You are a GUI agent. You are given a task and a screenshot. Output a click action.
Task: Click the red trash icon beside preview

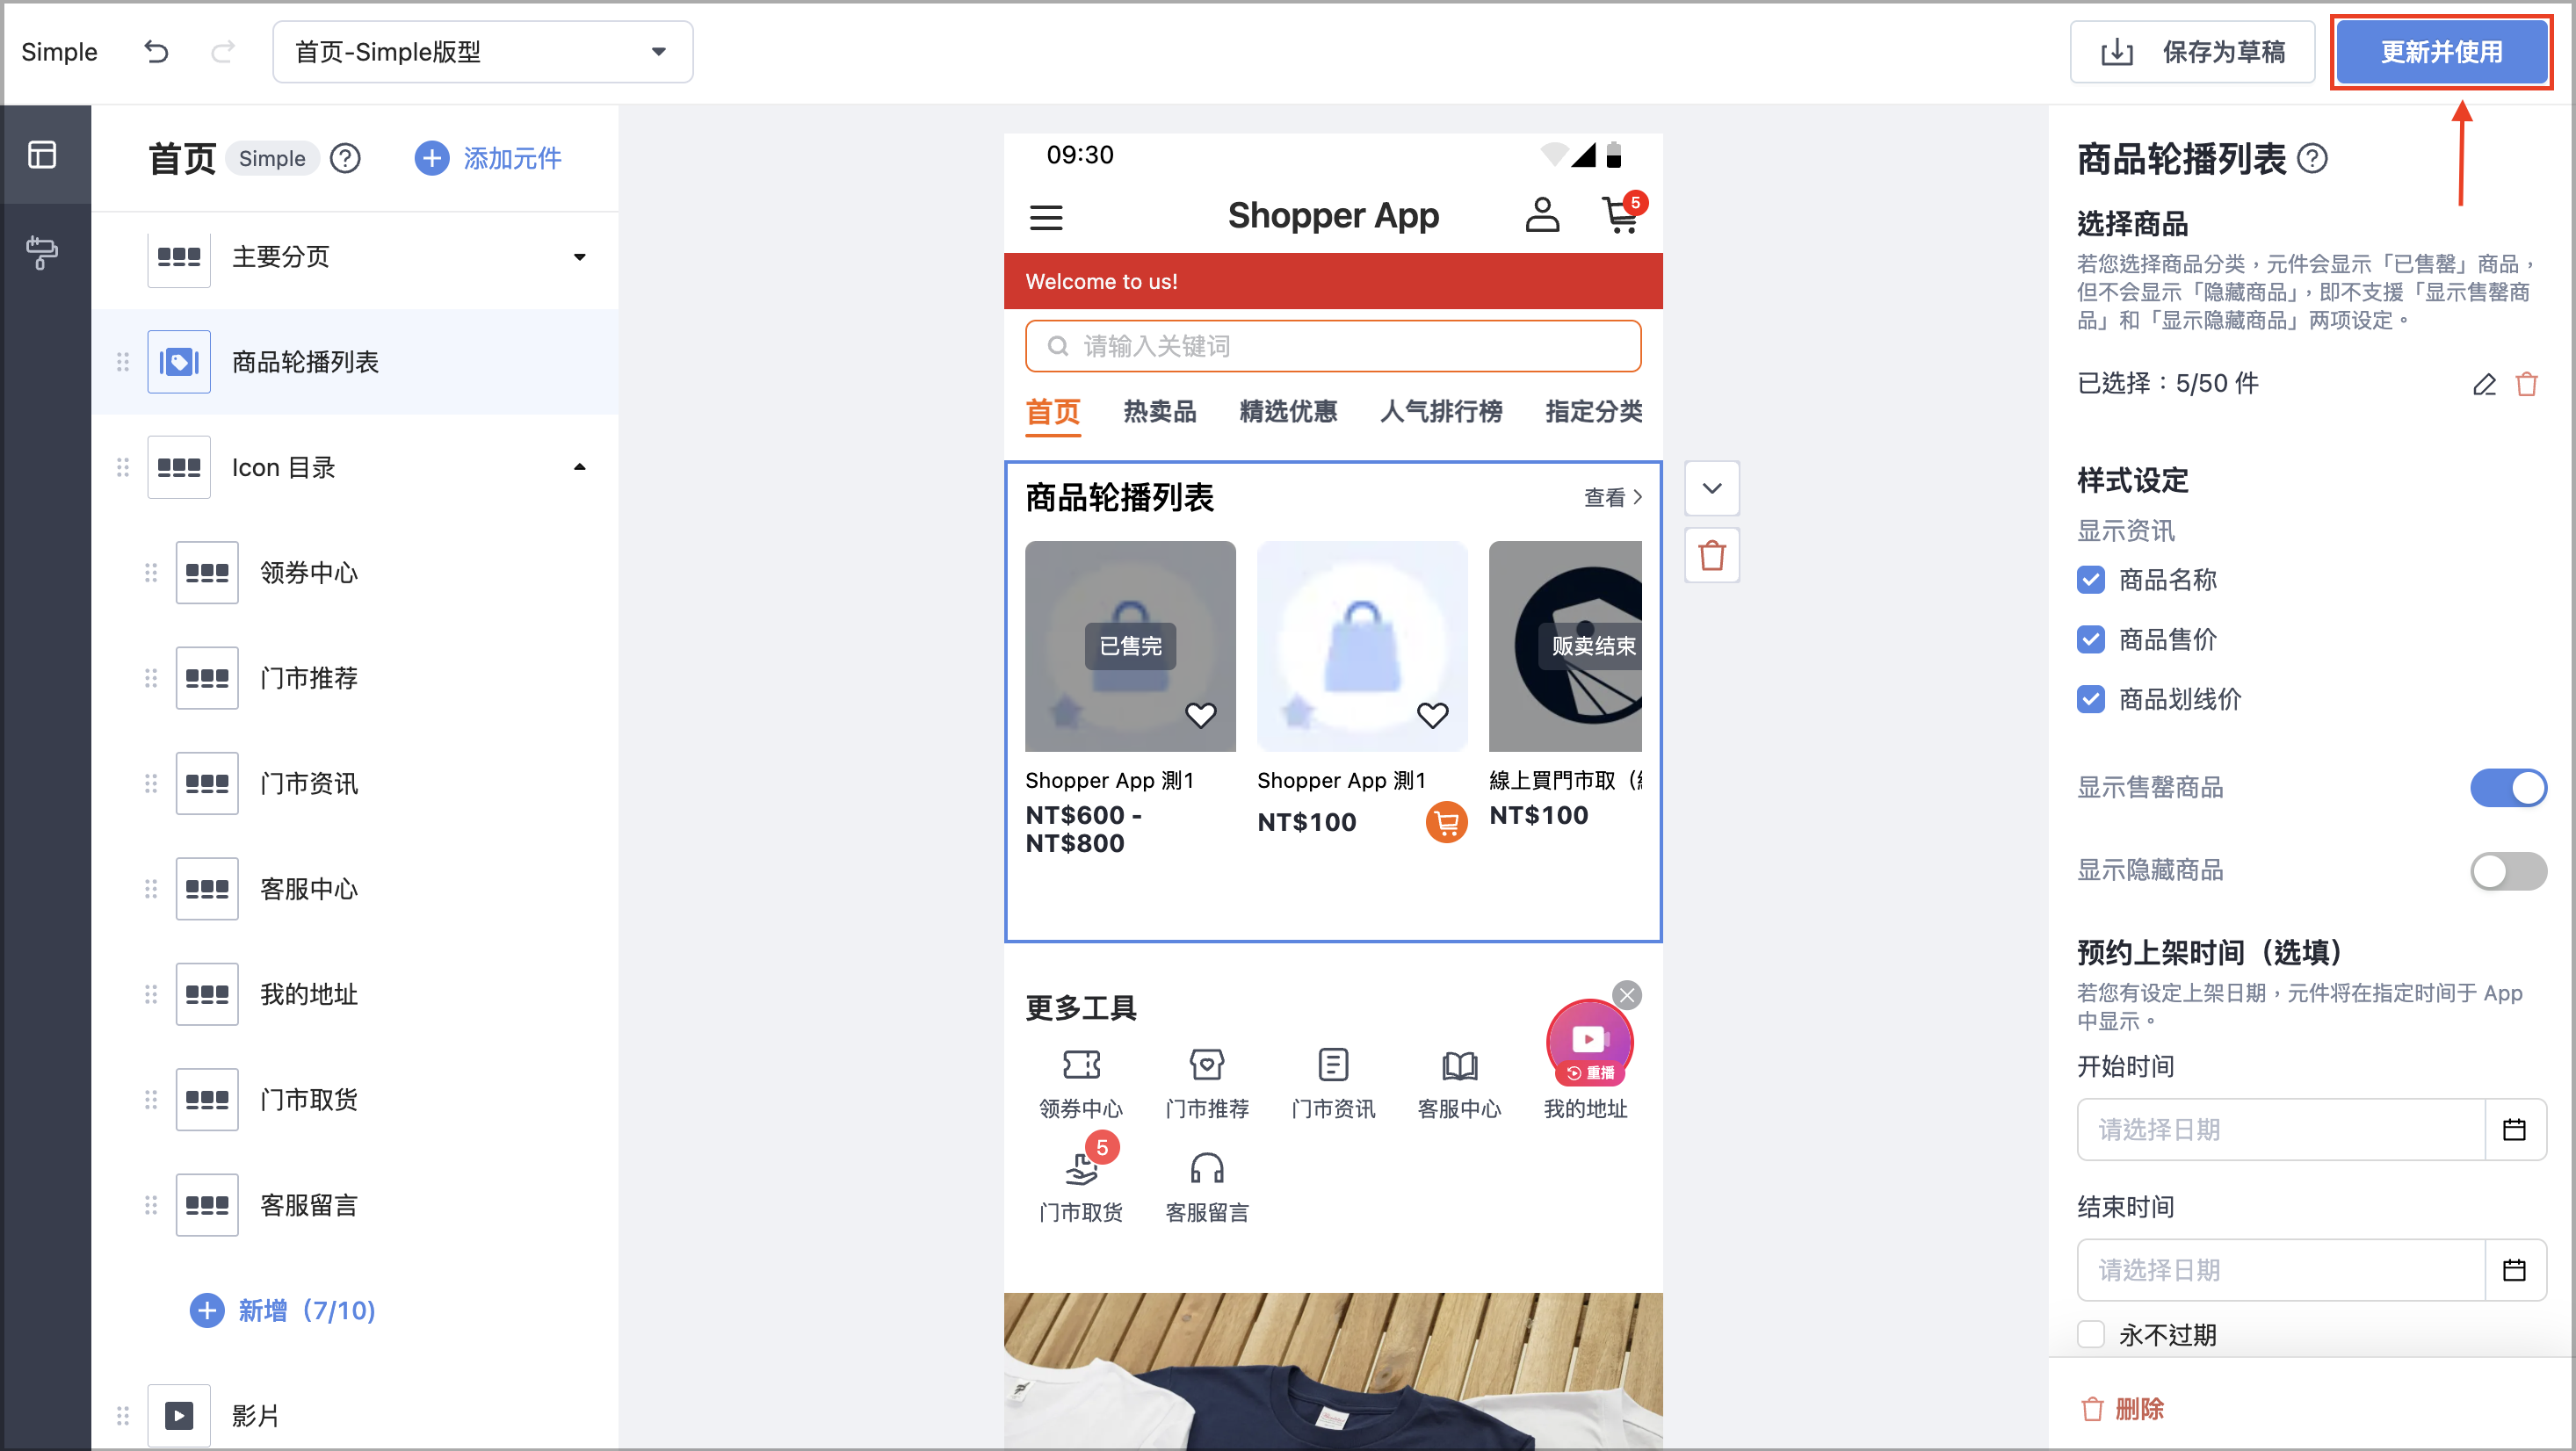(1712, 555)
